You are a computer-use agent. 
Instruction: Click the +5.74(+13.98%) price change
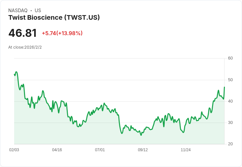click(x=62, y=33)
